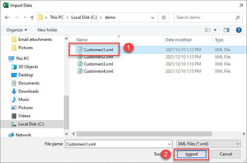Refresh the demo folder listing
Screen dimensions: 247x163
pyautogui.click(x=164, y=17)
